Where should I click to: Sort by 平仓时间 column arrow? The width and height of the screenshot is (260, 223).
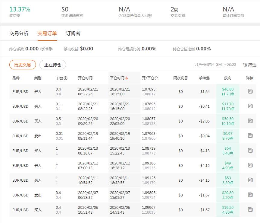tap(127, 78)
